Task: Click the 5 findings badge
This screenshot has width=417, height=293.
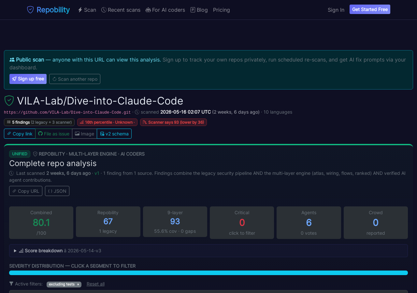Action: click(x=39, y=122)
